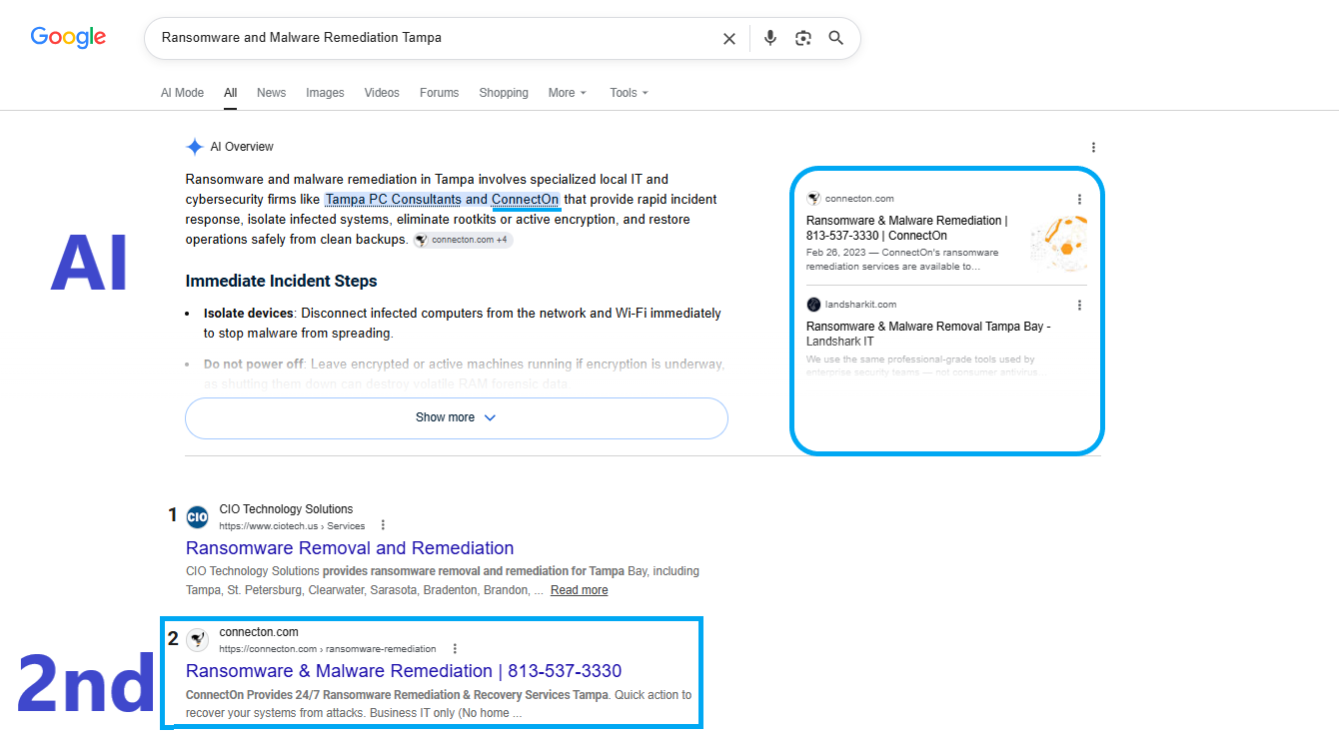This screenshot has width=1339, height=740.
Task: Start voice search with microphone icon
Action: pyautogui.click(x=770, y=38)
